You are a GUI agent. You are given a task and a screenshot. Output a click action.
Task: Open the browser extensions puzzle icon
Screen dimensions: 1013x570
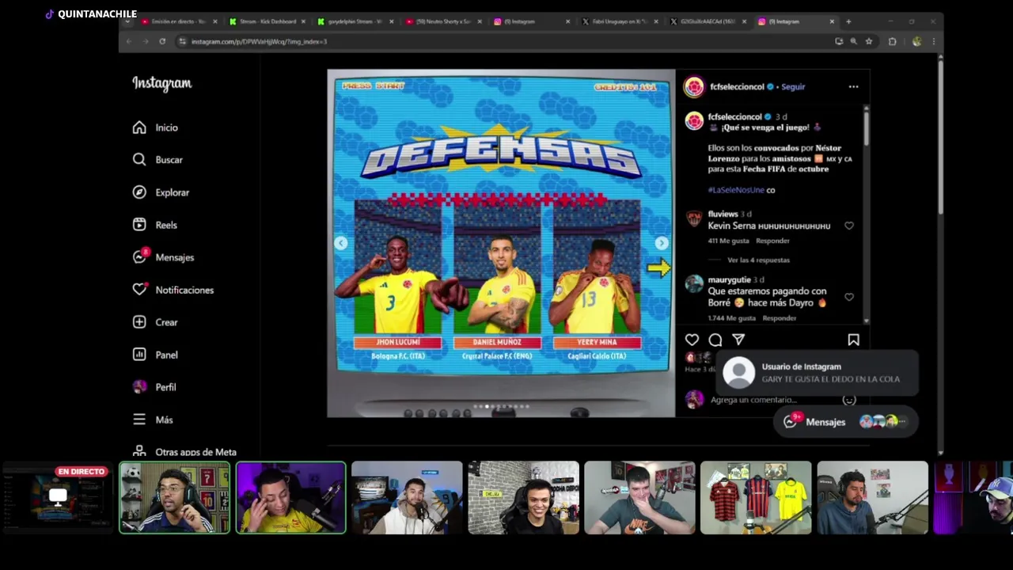click(893, 41)
